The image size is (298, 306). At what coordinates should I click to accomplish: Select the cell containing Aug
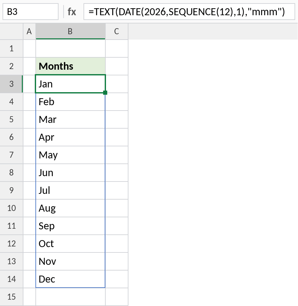coord(70,208)
